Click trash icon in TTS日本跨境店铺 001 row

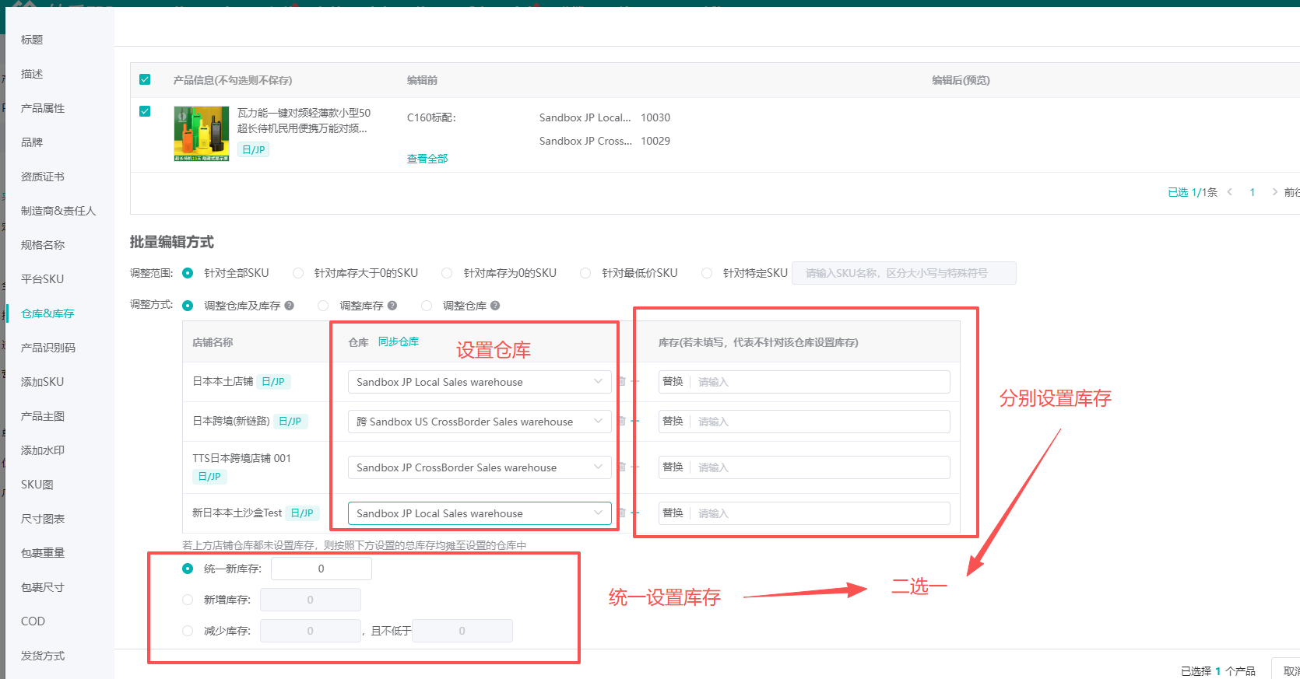coord(622,467)
